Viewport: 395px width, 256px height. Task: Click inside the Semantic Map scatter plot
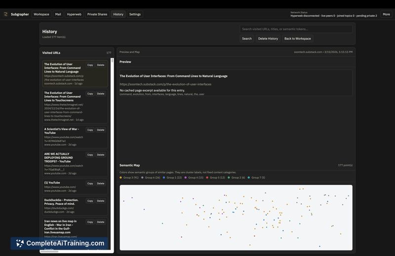tap(236, 218)
